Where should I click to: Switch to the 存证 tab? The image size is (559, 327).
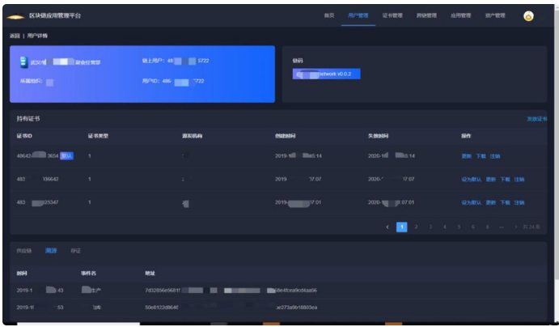[75, 251]
